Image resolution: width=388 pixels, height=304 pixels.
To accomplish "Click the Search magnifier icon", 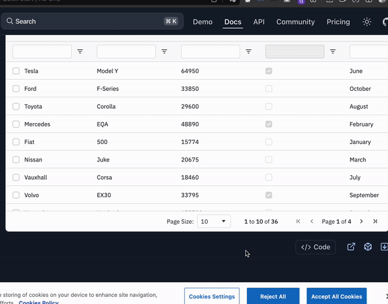I will 10,21.
